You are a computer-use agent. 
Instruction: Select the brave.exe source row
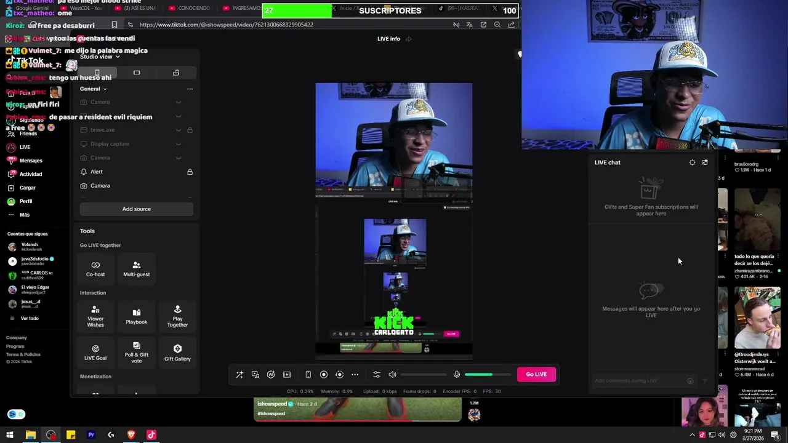tap(136, 130)
